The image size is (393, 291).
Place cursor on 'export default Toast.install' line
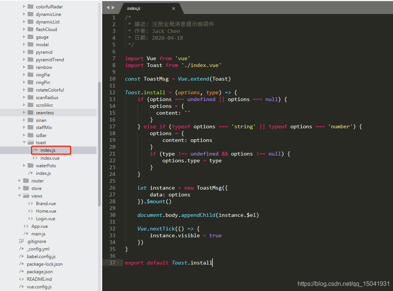169,263
